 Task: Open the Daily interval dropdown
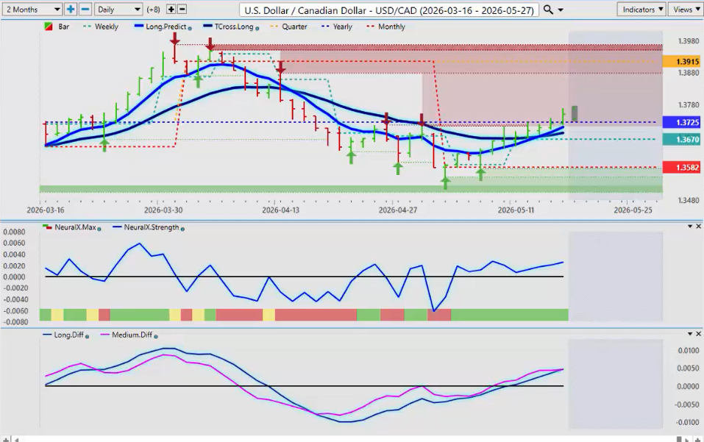(x=118, y=10)
